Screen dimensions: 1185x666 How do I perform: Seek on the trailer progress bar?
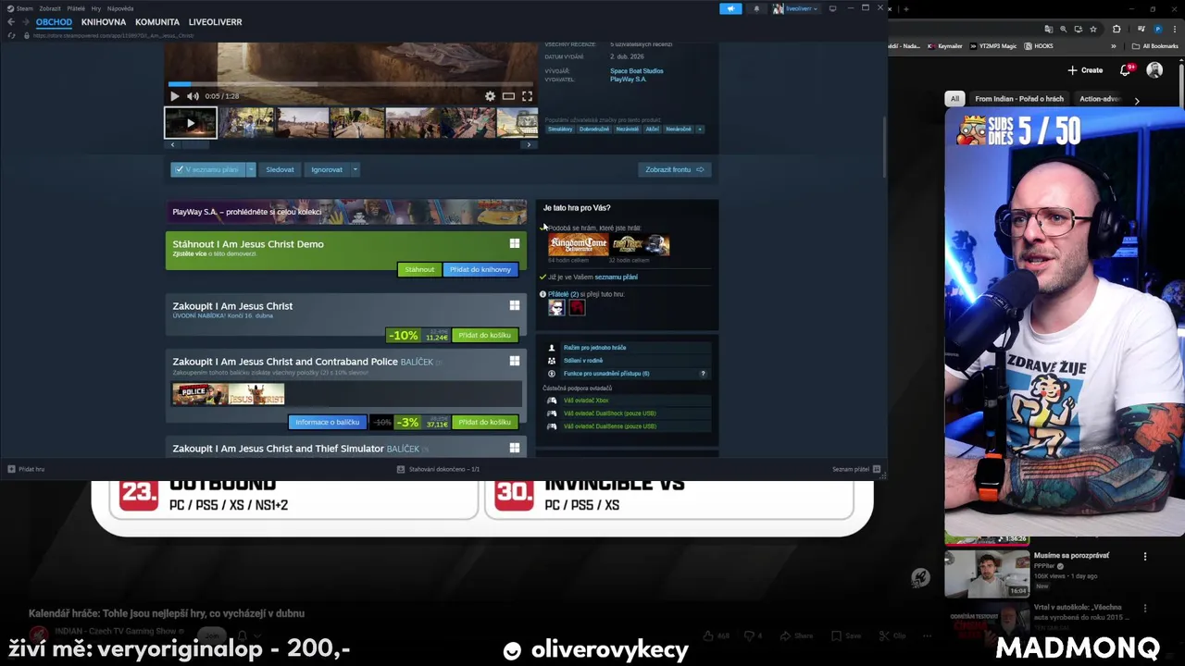coord(352,84)
